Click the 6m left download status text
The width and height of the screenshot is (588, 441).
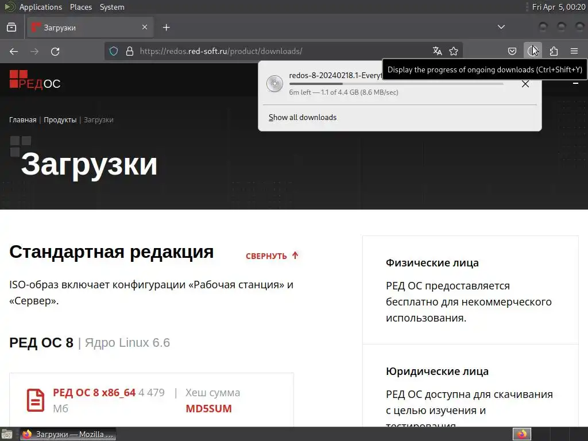click(x=343, y=92)
